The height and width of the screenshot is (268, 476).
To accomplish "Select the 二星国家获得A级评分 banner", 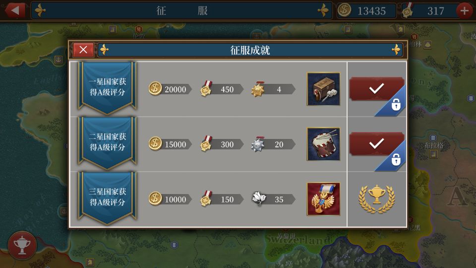I will 107,143.
